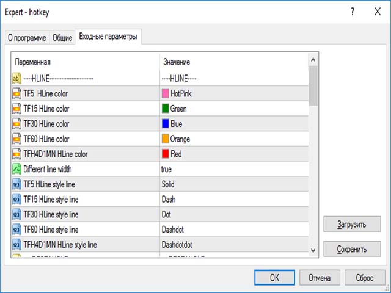Click the HotPink color swatch

(165, 94)
